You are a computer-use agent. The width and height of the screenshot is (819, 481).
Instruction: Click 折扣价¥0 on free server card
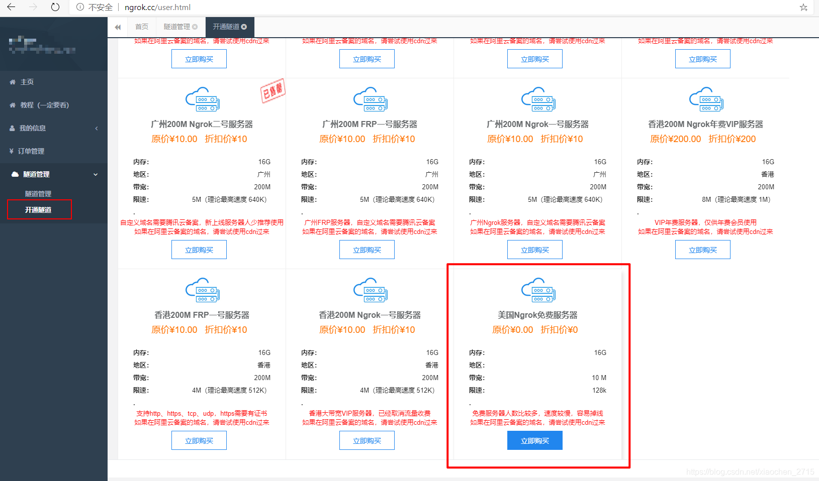click(x=559, y=330)
